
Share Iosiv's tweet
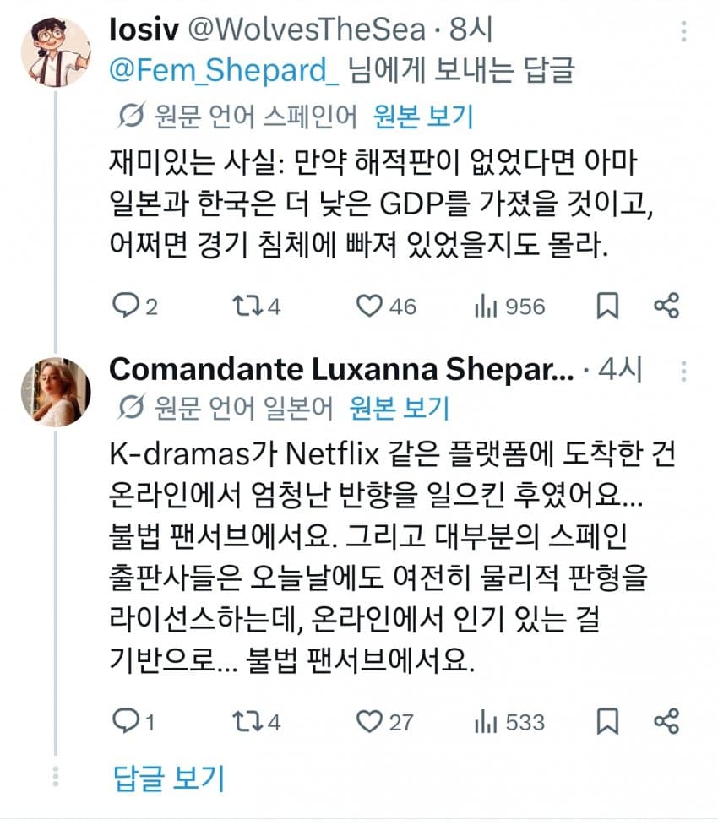point(666,307)
